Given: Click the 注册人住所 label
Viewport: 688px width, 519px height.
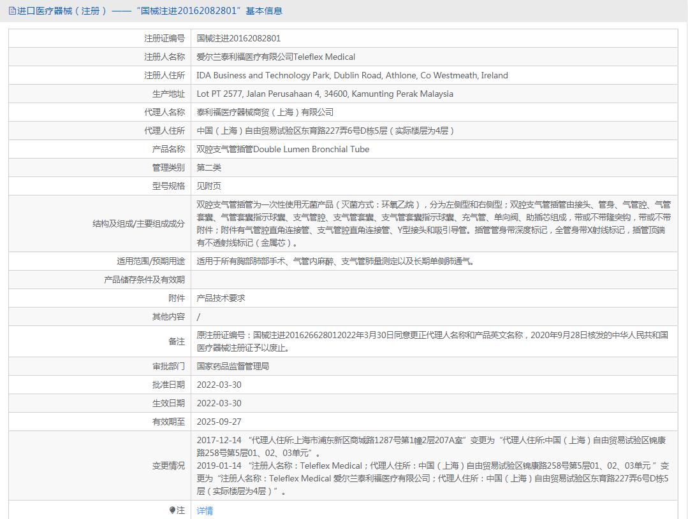Looking at the screenshot, I should (x=165, y=75).
